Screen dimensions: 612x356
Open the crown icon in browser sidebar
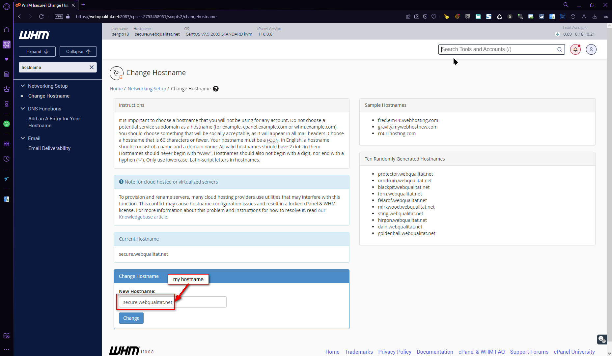coord(7,89)
